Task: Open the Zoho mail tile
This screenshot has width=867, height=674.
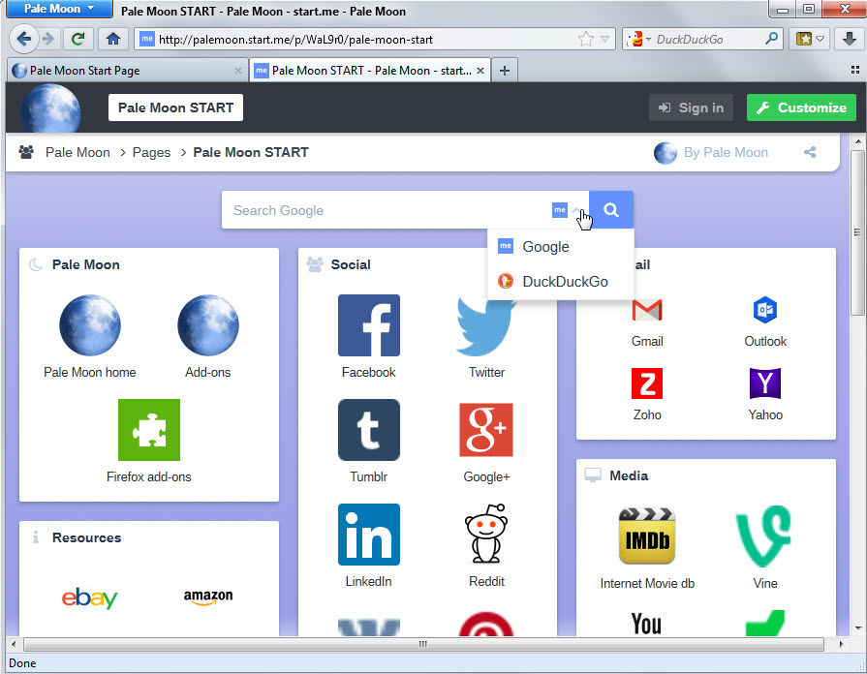Action: pos(647,383)
